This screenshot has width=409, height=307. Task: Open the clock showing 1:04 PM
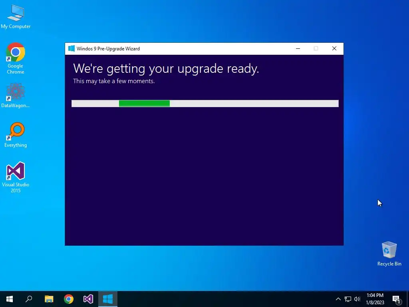click(375, 299)
